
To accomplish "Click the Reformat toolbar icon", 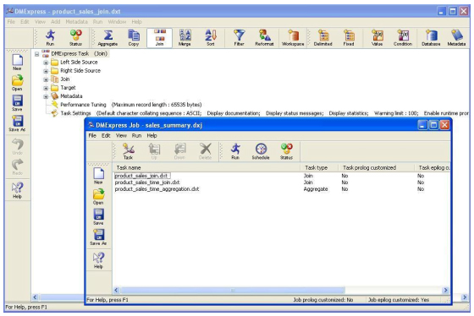I will [264, 38].
